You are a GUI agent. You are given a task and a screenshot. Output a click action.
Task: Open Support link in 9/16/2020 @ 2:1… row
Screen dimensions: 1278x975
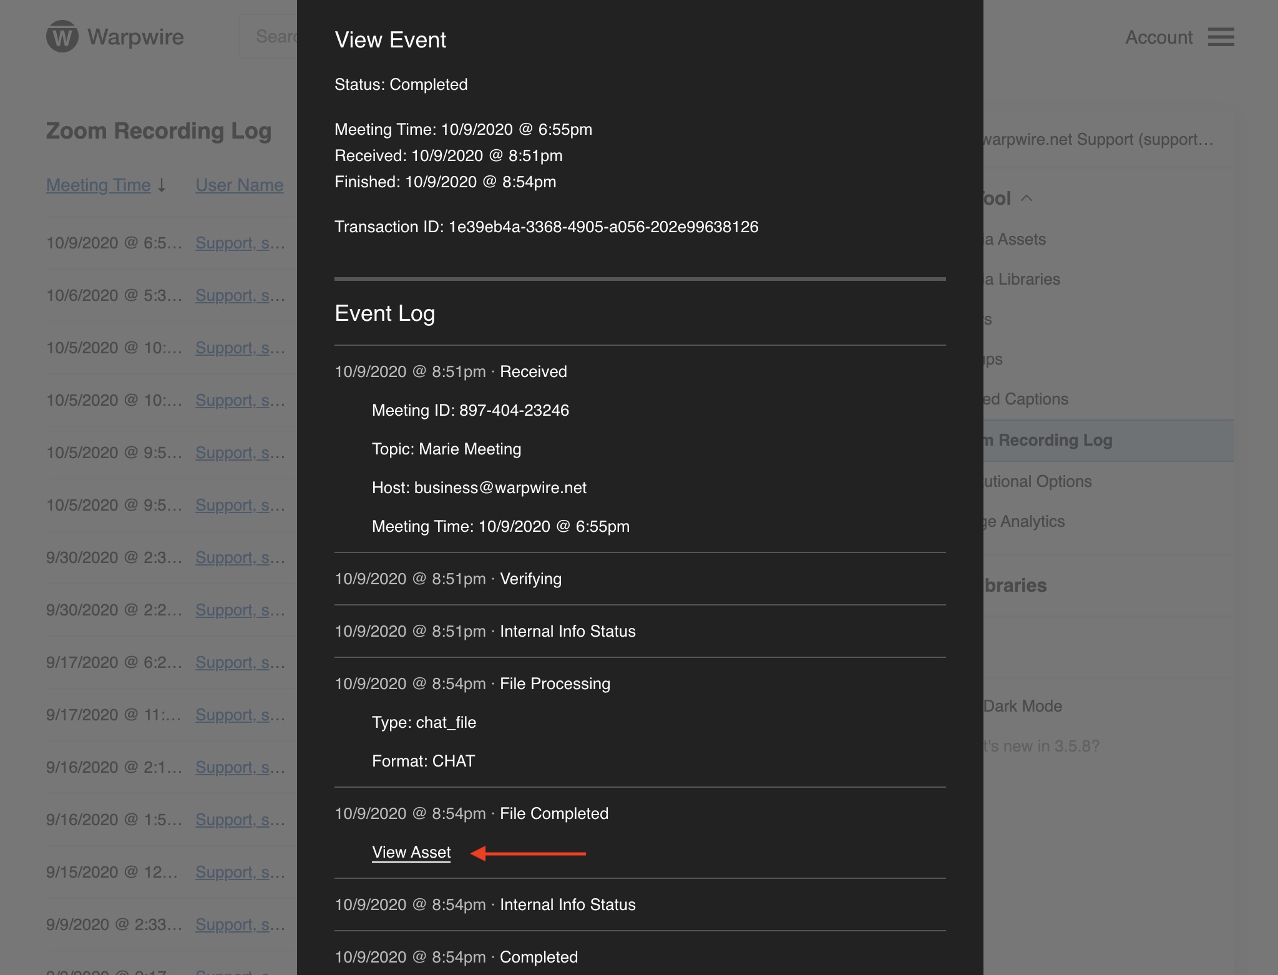point(240,767)
